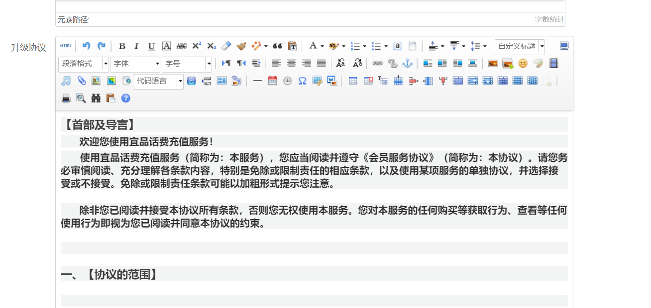Screen dimensions: 651x308
Task: Insert a horizontal rule line
Action: (257, 81)
